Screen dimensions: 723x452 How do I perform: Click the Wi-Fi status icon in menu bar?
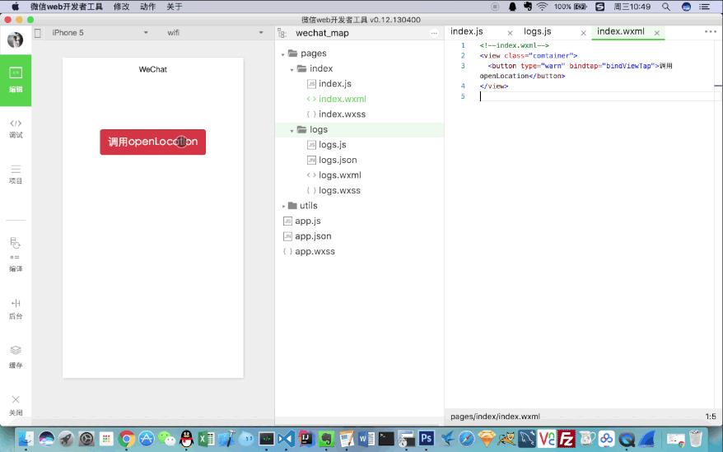[542, 7]
